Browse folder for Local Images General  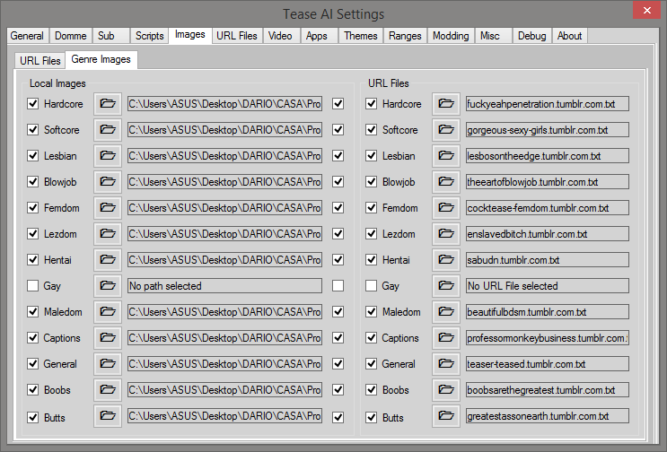pyautogui.click(x=108, y=363)
